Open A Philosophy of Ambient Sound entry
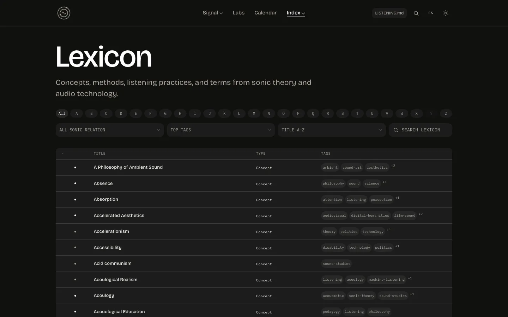 pos(128,167)
